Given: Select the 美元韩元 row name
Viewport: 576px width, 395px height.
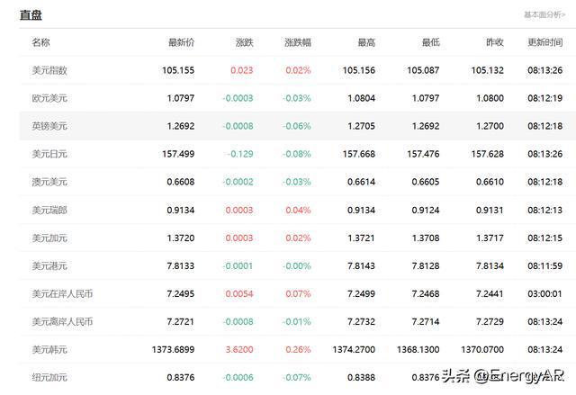Looking at the screenshot, I should pos(49,349).
